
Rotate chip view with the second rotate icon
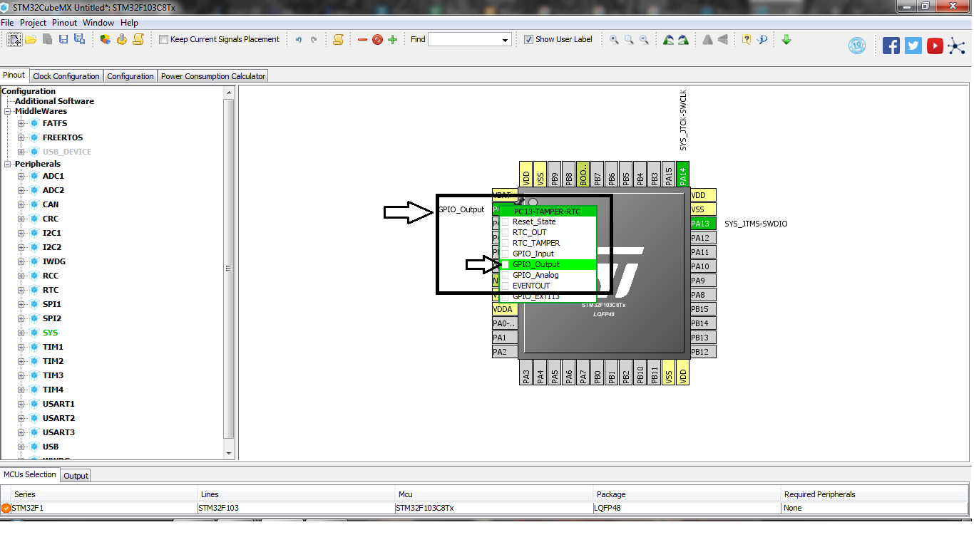(683, 40)
